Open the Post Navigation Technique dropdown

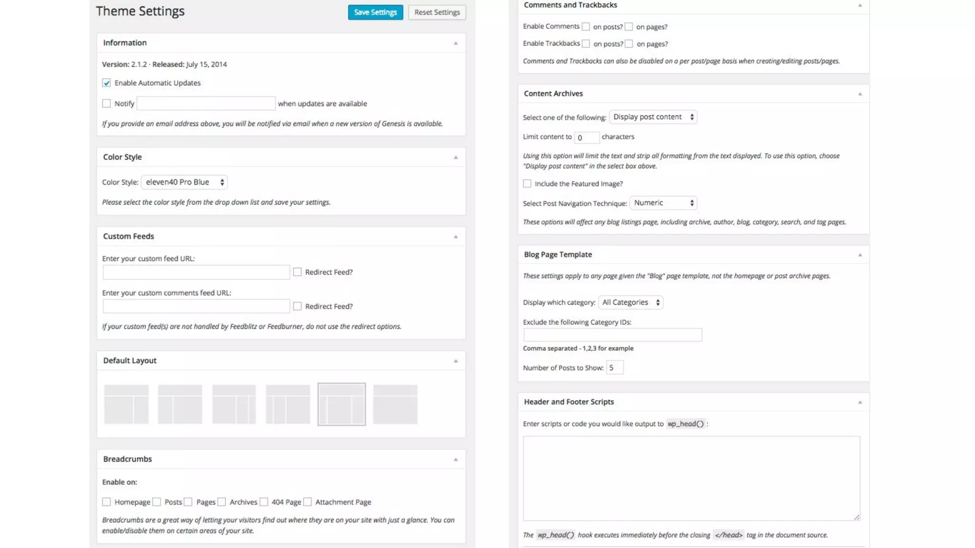pyautogui.click(x=663, y=203)
